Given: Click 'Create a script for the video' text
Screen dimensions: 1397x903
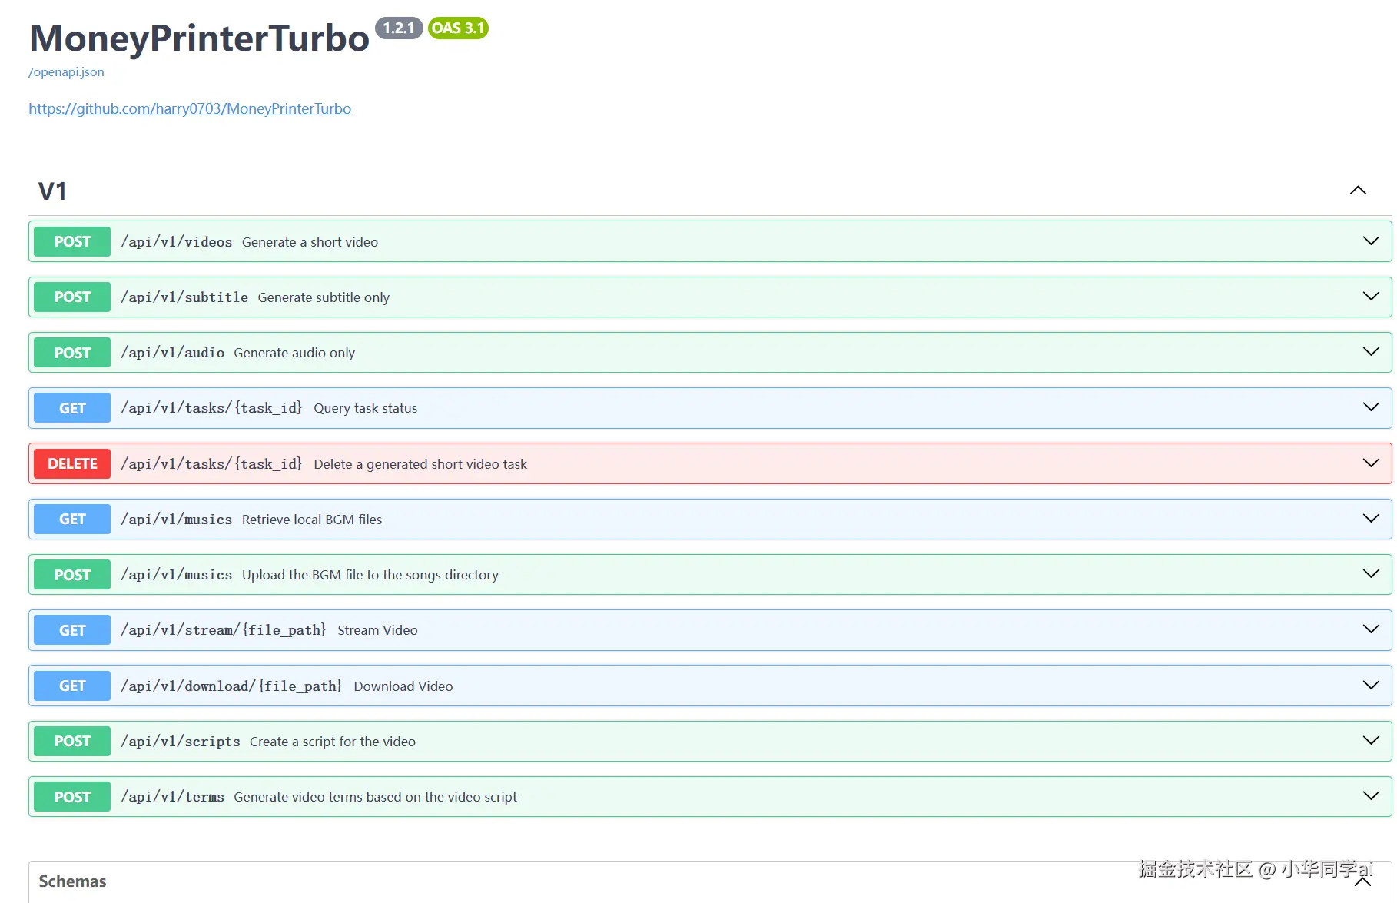Looking at the screenshot, I should click(x=333, y=742).
